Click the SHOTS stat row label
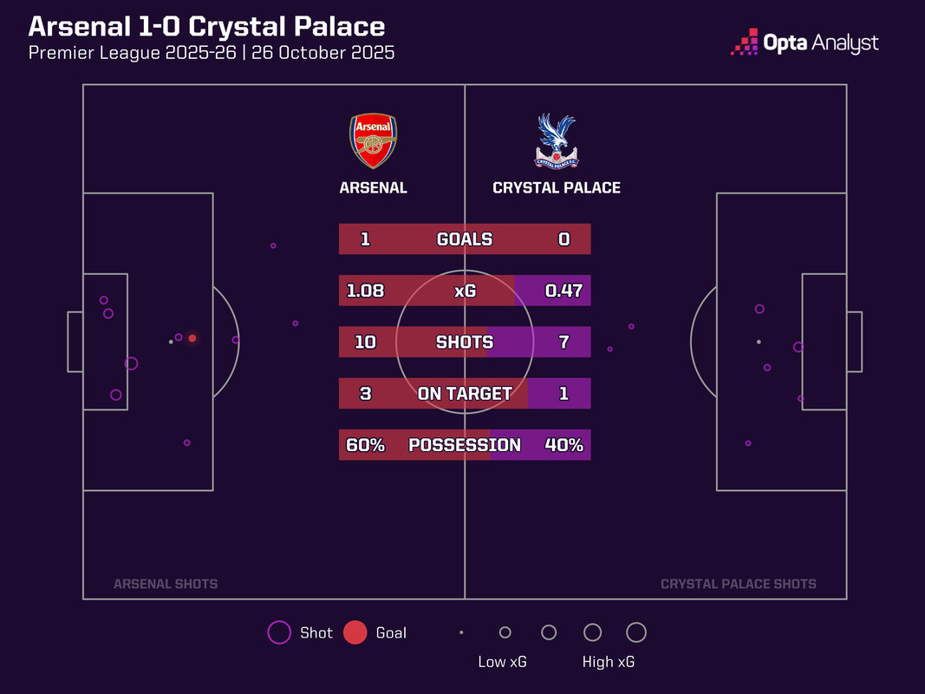The image size is (925, 694). point(465,342)
